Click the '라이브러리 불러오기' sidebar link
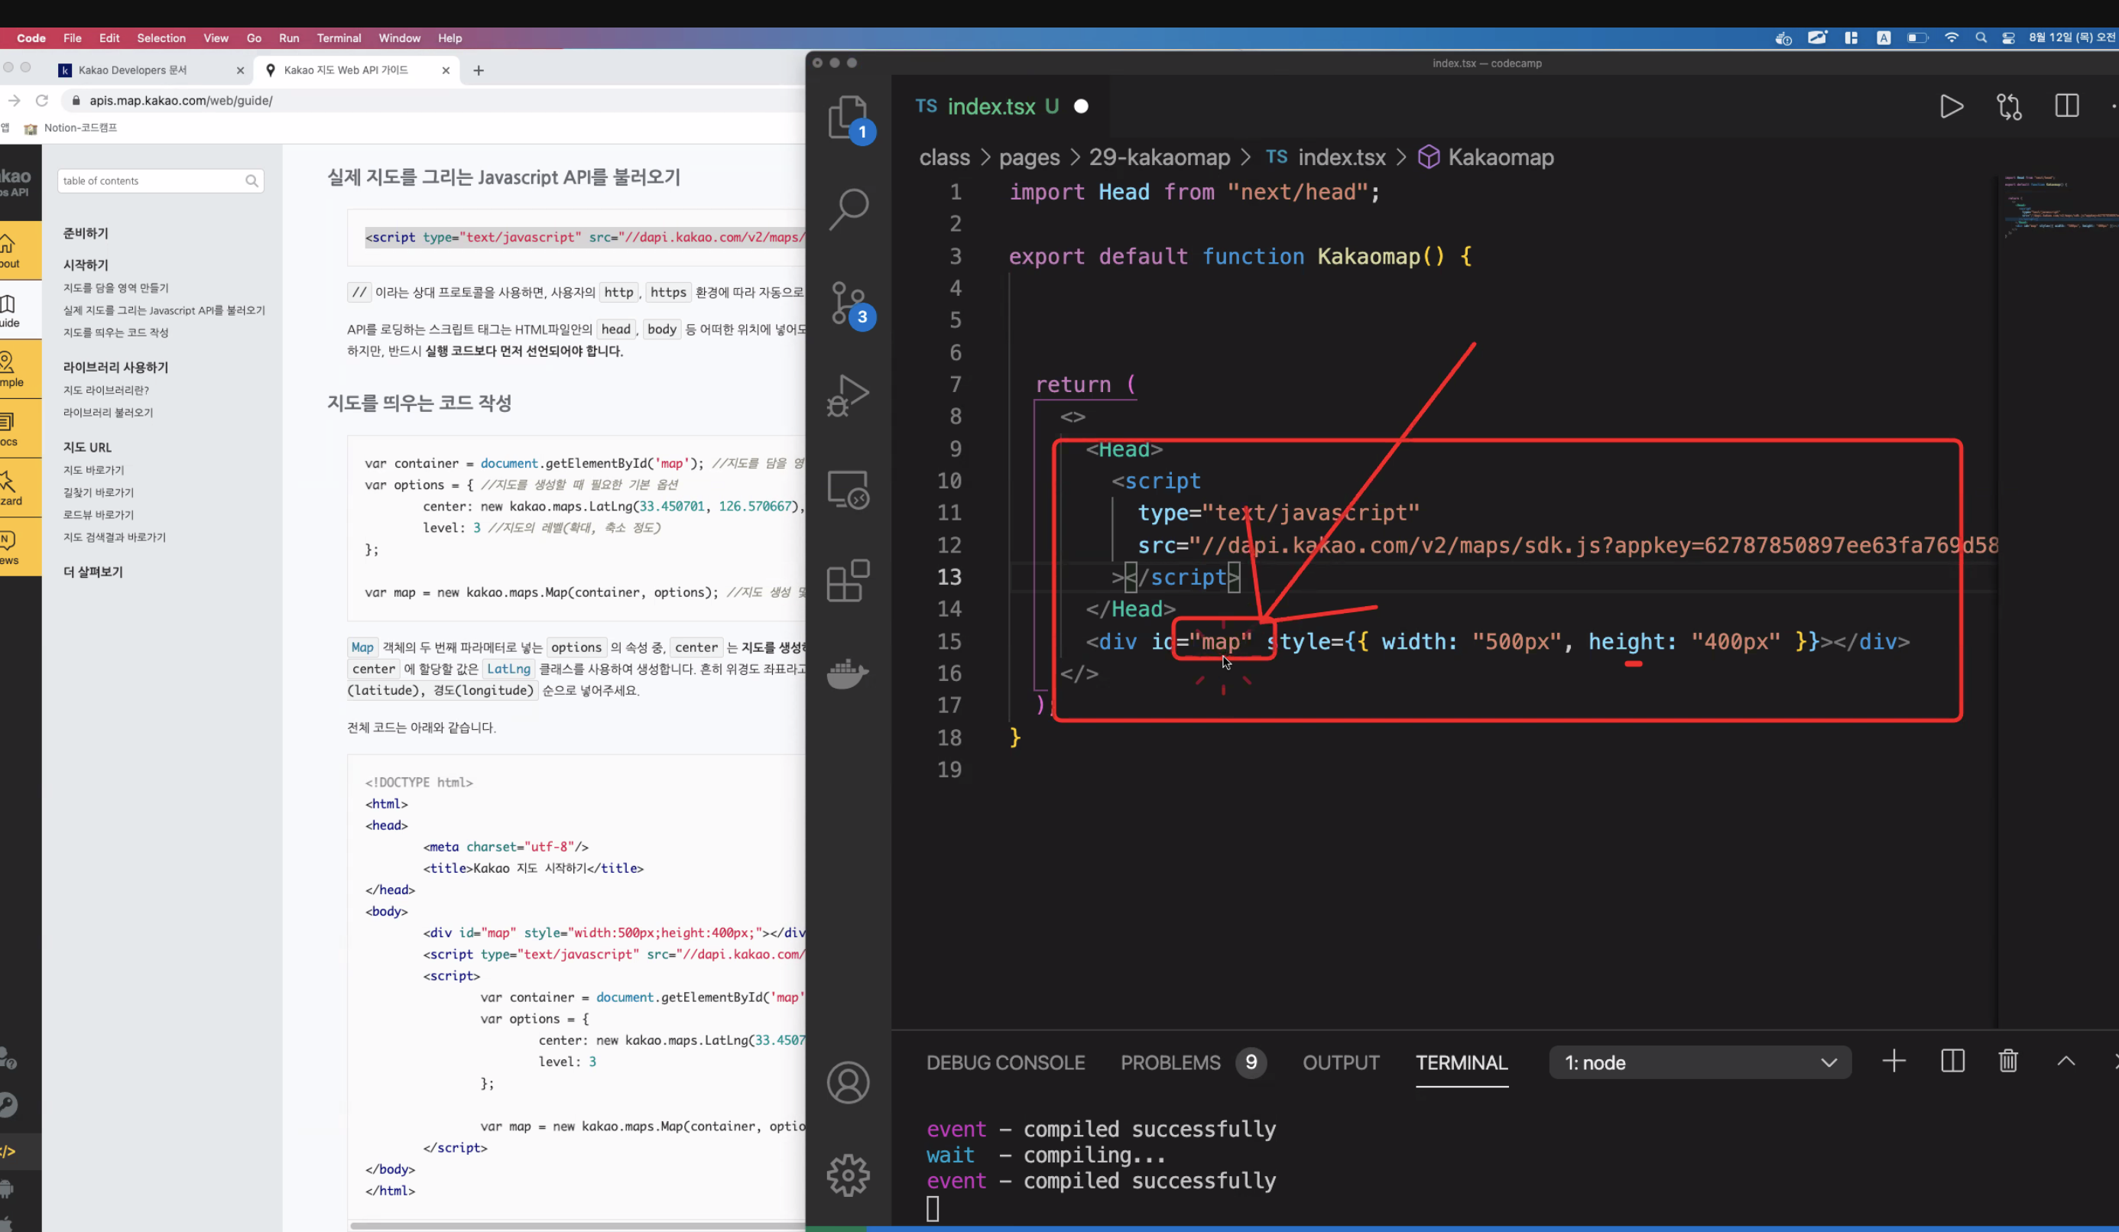Viewport: 2119px width, 1232px height. coord(108,412)
